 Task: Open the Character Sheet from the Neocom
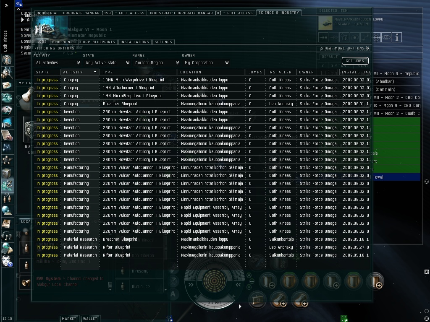7,60
